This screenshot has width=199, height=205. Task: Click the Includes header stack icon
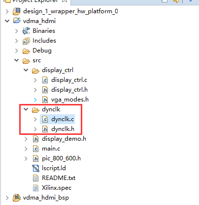point(26,41)
